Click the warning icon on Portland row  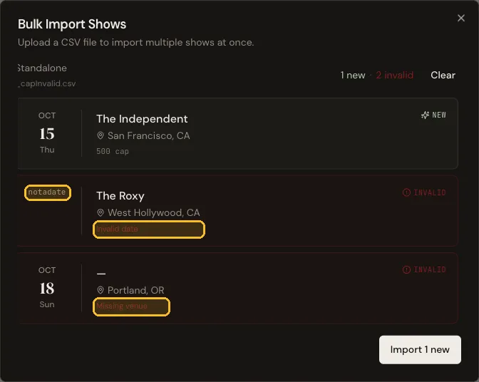(406, 269)
